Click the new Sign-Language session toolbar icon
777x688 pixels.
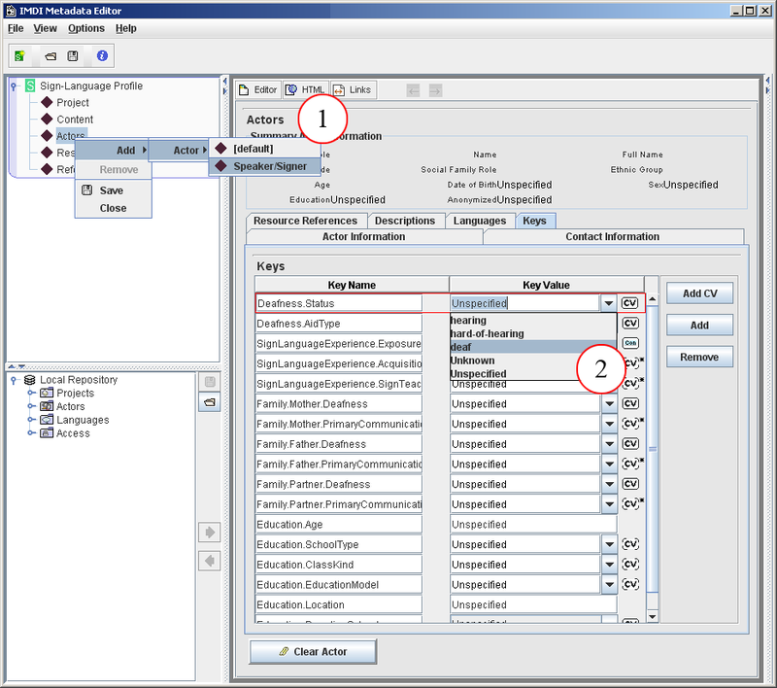coord(19,55)
